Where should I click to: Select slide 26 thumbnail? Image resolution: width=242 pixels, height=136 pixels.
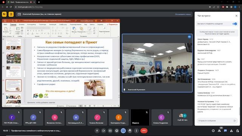click(x=14, y=99)
